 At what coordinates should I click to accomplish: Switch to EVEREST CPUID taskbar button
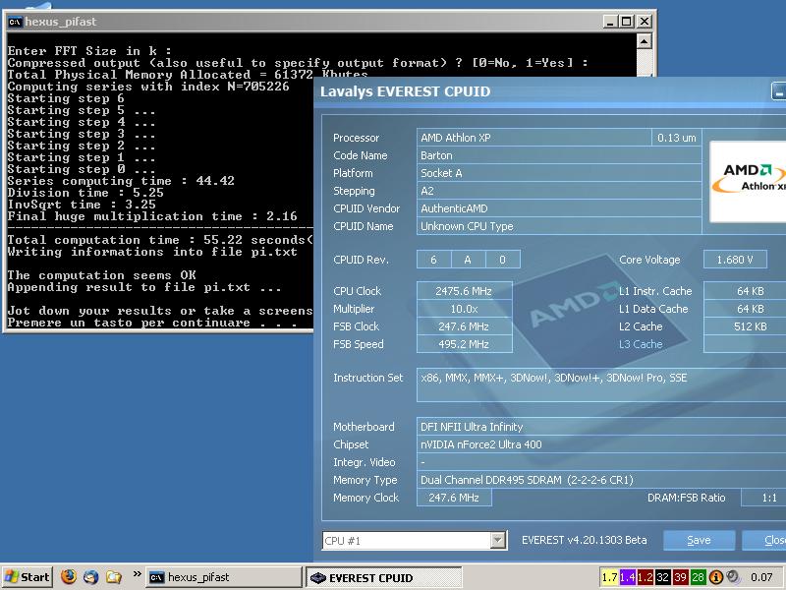point(383,577)
